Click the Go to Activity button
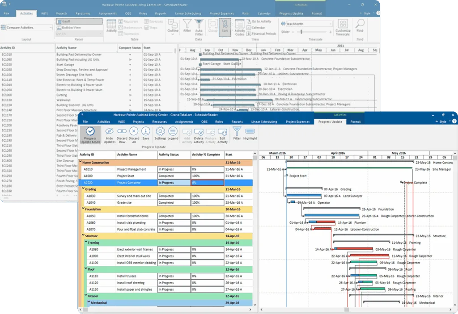The width and height of the screenshot is (458, 314). (259, 21)
